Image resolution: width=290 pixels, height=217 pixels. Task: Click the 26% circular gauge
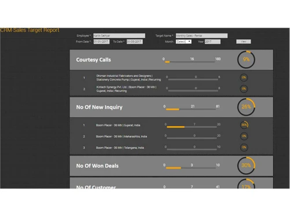click(x=246, y=107)
